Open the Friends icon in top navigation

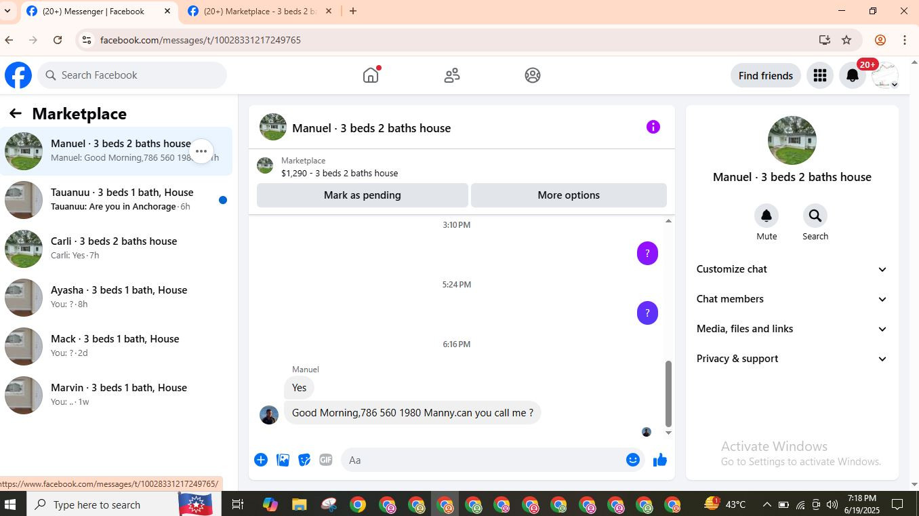(x=452, y=75)
